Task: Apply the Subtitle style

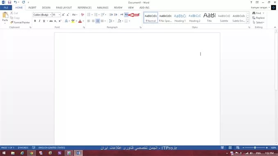Action: (x=224, y=18)
